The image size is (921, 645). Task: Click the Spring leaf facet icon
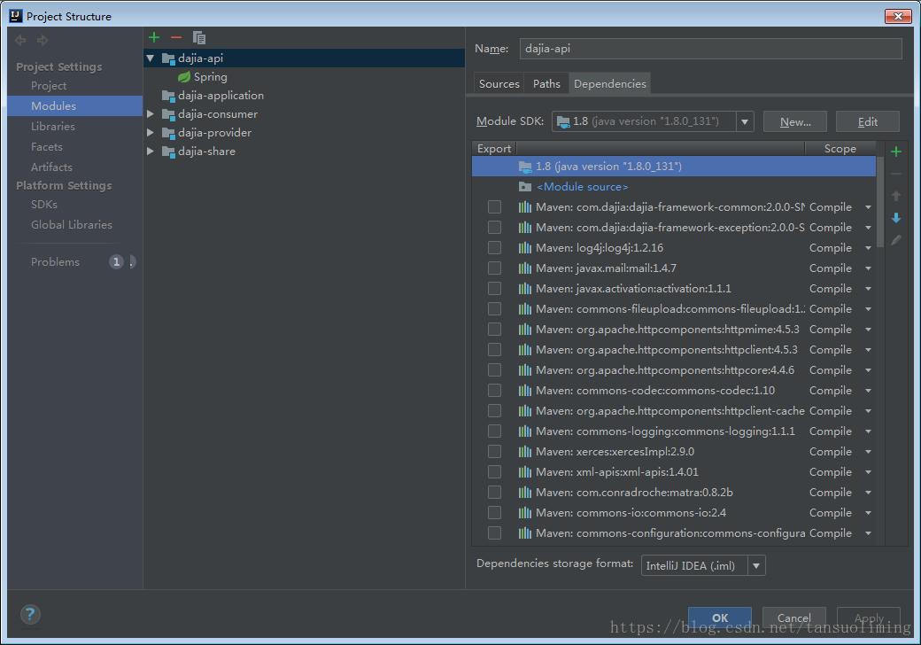click(x=184, y=77)
